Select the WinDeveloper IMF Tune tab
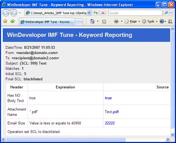 pyautogui.click(x=47, y=22)
